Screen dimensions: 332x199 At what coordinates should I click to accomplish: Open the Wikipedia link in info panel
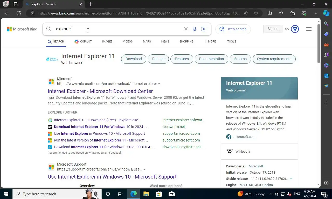[x=243, y=152]
